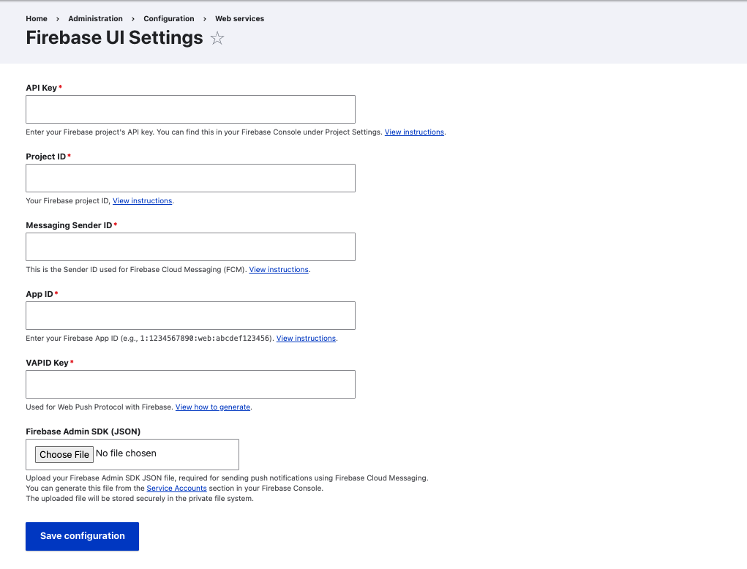Click the star to bookmark Firebase UI Settings

(x=217, y=38)
